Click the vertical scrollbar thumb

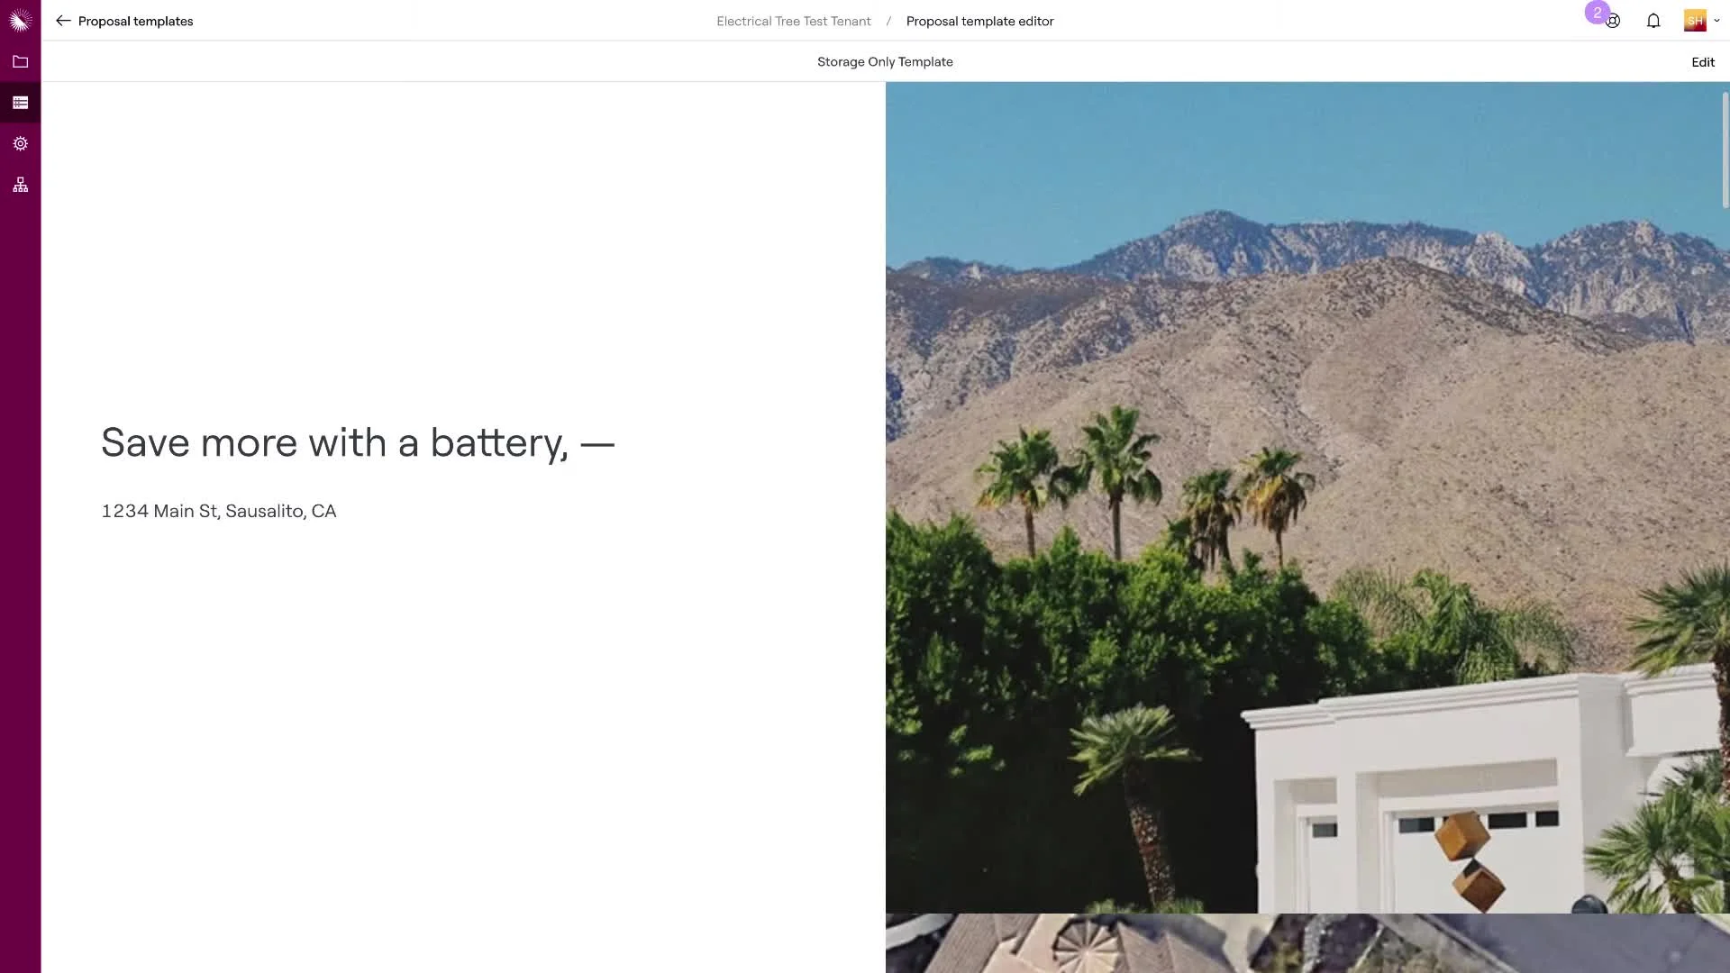1725,150
